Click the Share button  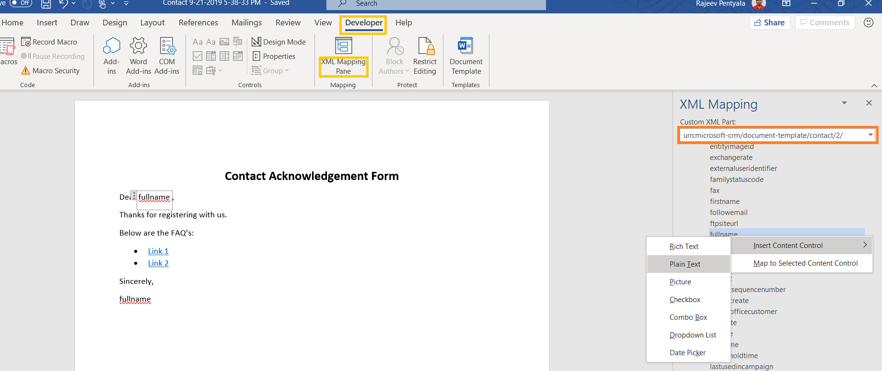770,22
